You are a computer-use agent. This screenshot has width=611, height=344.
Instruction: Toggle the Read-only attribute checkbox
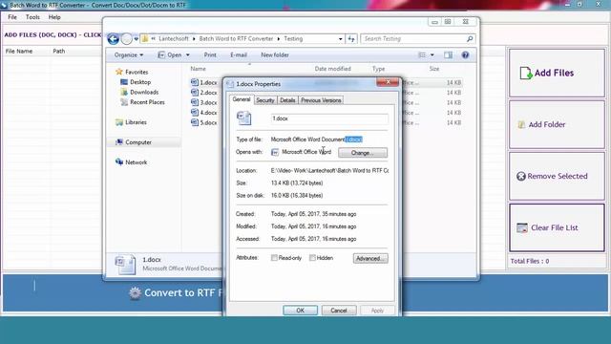click(274, 258)
